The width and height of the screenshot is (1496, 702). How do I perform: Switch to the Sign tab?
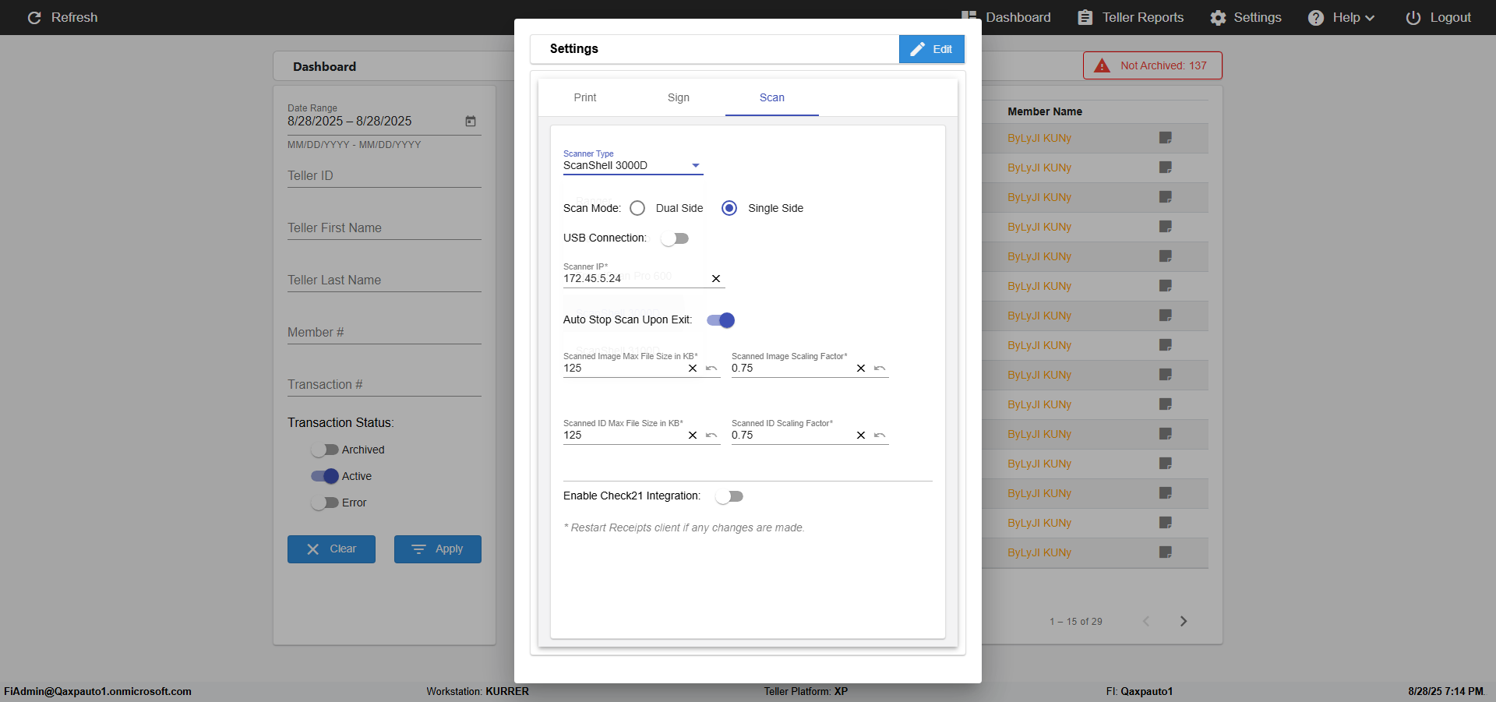pos(679,97)
